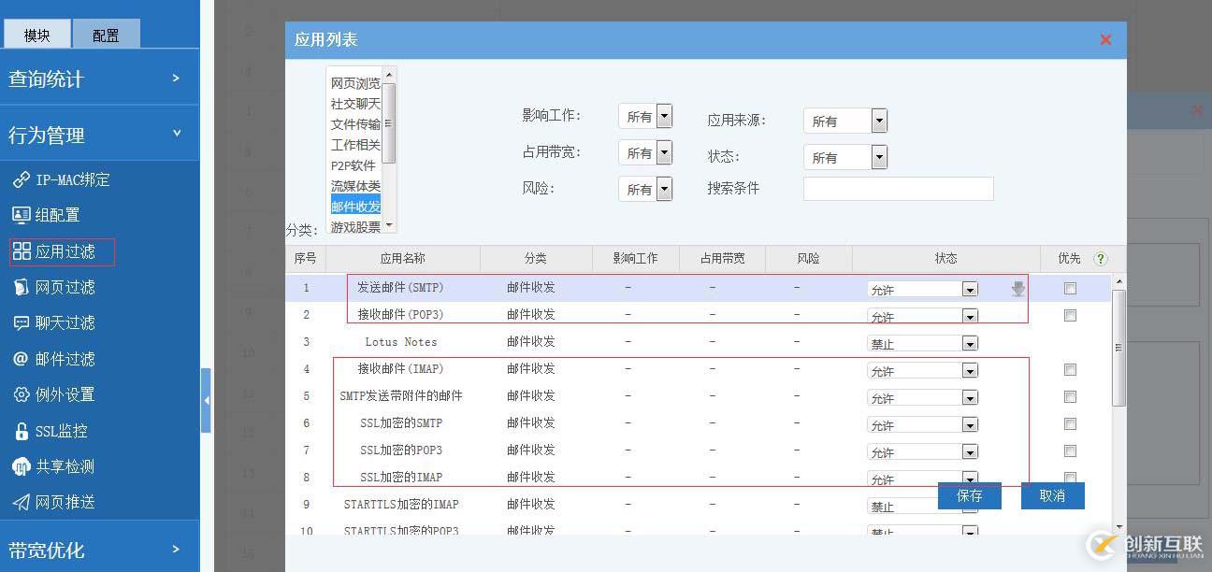Check 优先 box for 接收邮件(POP3)

[1070, 316]
